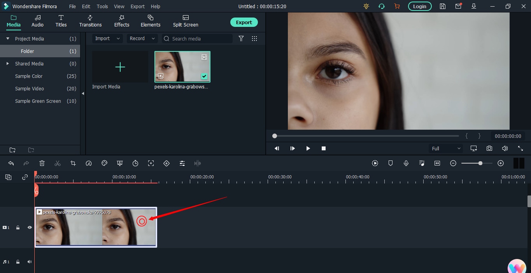This screenshot has height=273, width=531.
Task: Record voiceover with microphone icon
Action: click(x=406, y=164)
